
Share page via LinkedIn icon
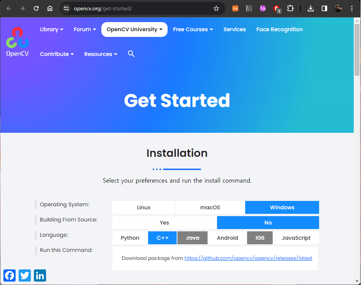pyautogui.click(x=40, y=275)
